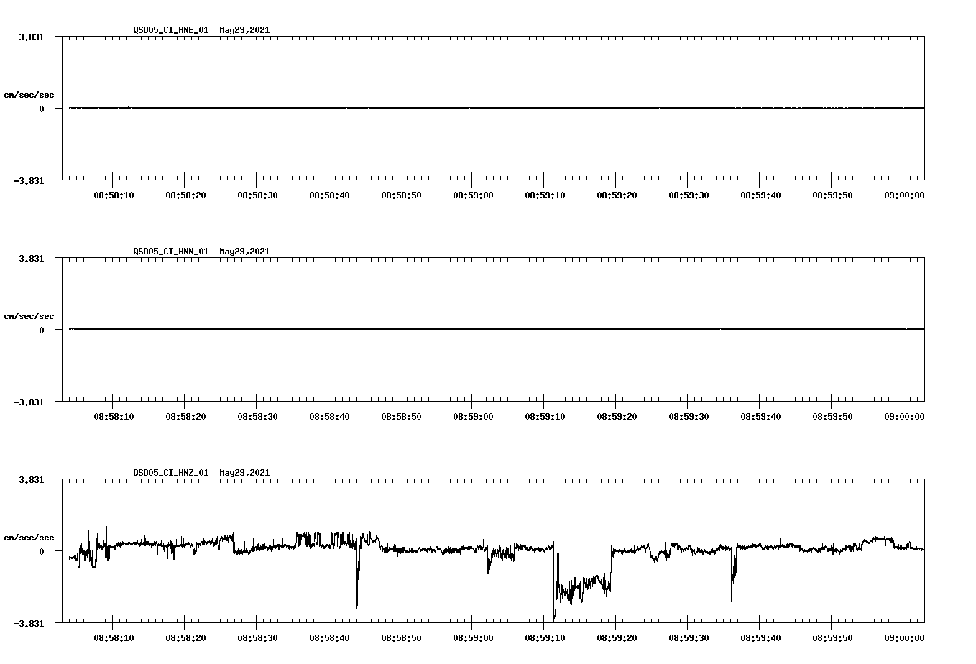Click the cm/sec/sec unit label on HNE plot
The height and width of the screenshot is (664, 976).
coord(29,94)
